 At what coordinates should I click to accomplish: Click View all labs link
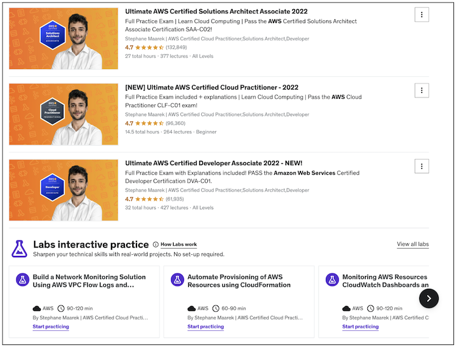point(413,244)
